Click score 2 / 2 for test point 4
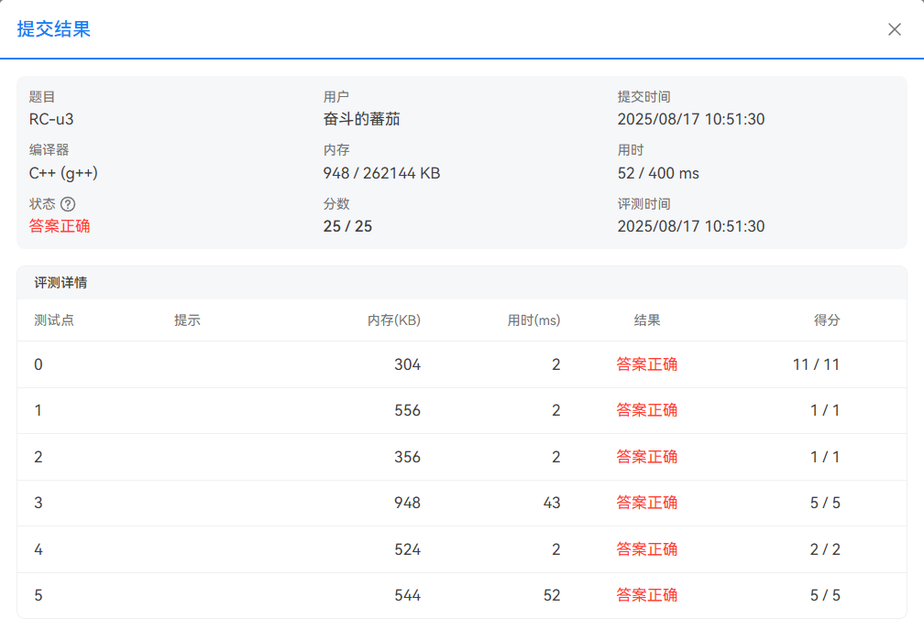This screenshot has height=629, width=924. 825,549
